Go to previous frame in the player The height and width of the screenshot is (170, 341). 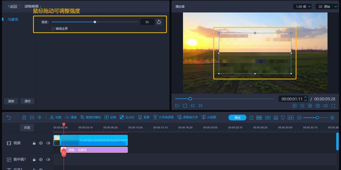tap(193, 106)
